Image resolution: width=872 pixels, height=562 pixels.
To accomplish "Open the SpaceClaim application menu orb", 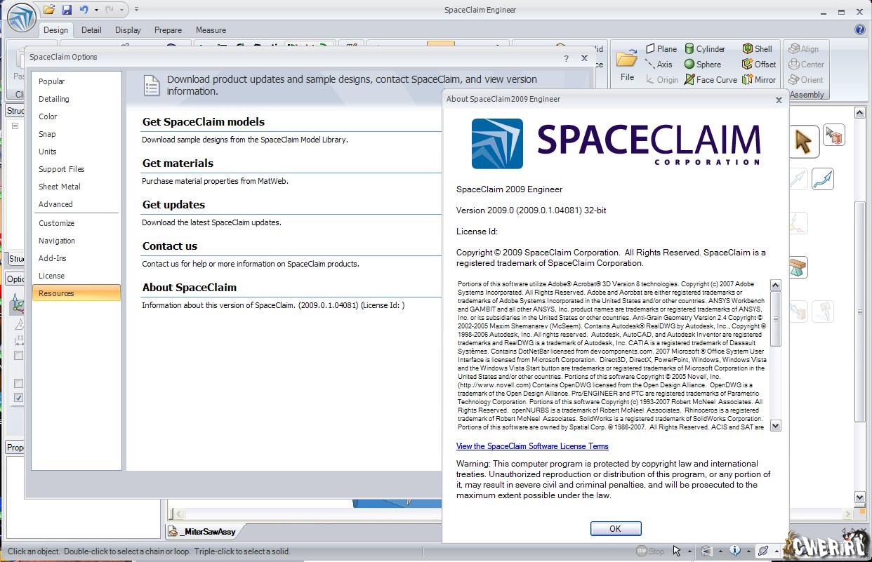I will pyautogui.click(x=21, y=18).
